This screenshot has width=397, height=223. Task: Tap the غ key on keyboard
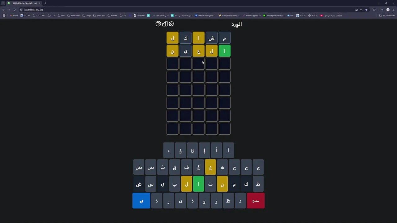198,167
